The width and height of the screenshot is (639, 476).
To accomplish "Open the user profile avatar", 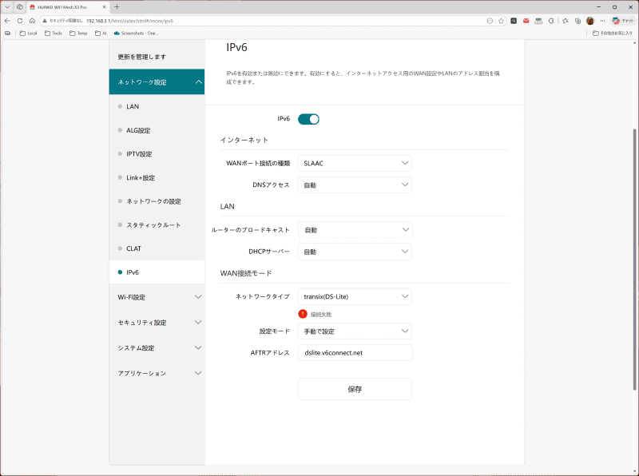I will (x=590, y=21).
